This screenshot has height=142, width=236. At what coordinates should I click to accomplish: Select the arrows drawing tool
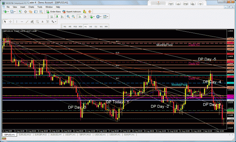tap(53, 22)
